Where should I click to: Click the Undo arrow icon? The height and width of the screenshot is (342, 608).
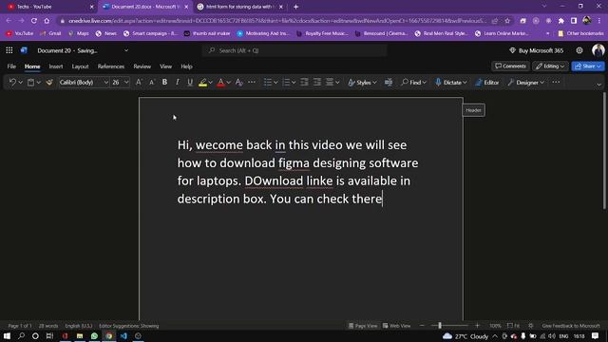(x=12, y=83)
